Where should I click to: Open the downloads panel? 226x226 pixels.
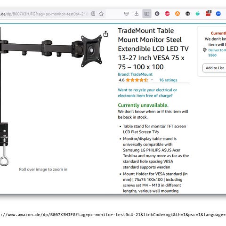[137, 14]
